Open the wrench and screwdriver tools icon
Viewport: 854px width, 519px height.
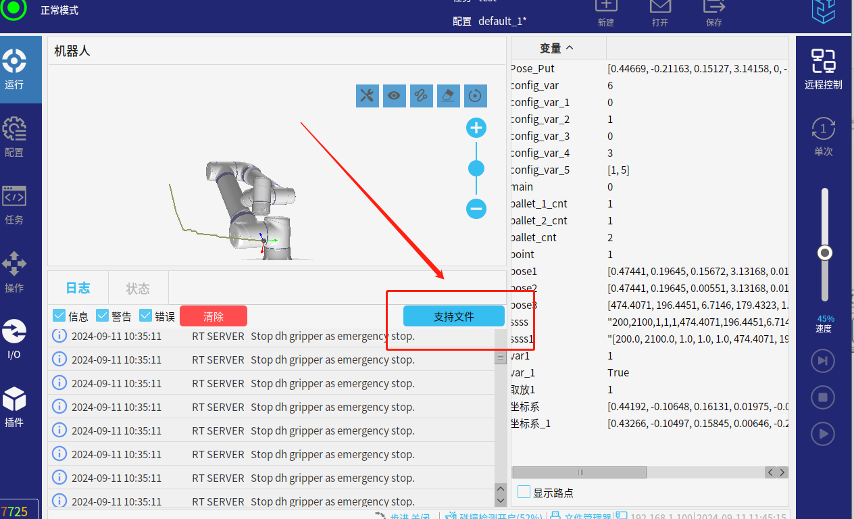click(x=367, y=96)
